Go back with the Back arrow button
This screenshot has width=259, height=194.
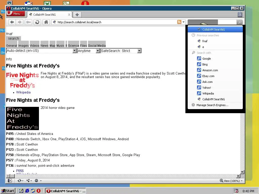12,22
